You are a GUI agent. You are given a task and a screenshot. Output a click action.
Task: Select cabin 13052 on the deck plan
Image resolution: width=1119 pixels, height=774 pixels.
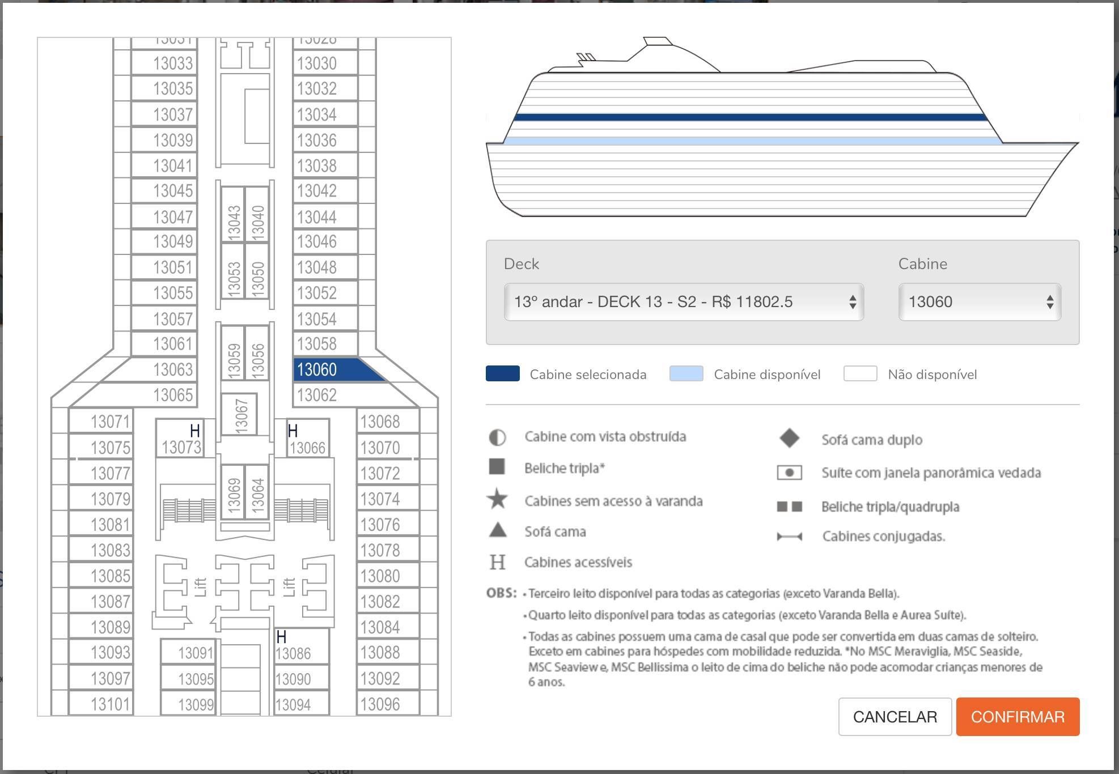[325, 293]
